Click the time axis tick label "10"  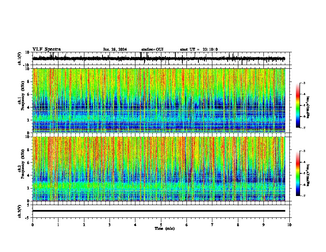click(289, 225)
